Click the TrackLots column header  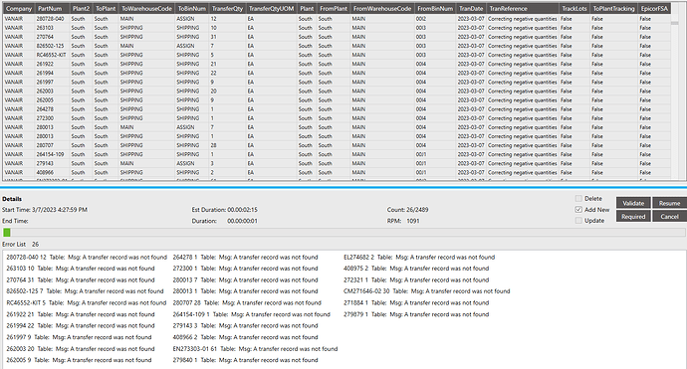pos(574,8)
